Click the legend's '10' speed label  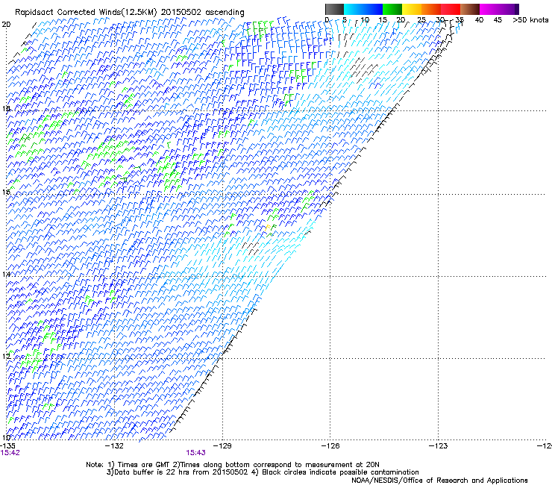[365, 20]
